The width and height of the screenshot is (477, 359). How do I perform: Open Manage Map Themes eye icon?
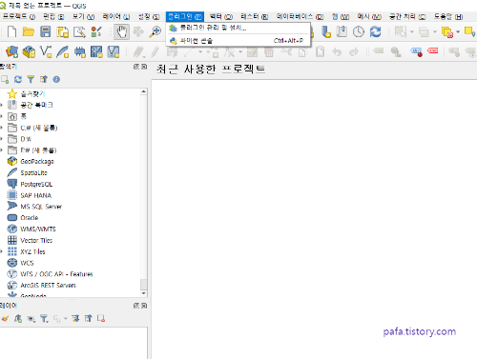(x=31, y=319)
